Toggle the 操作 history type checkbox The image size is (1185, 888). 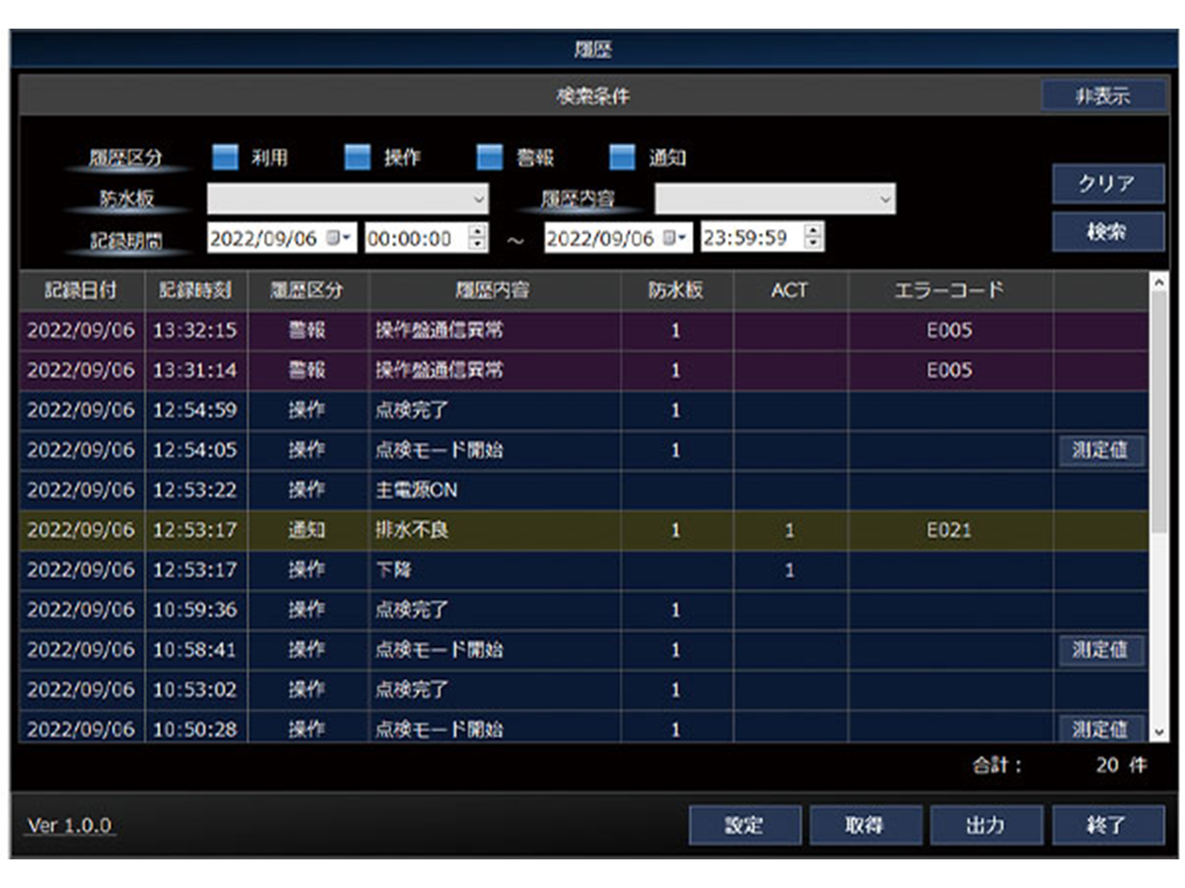[357, 157]
